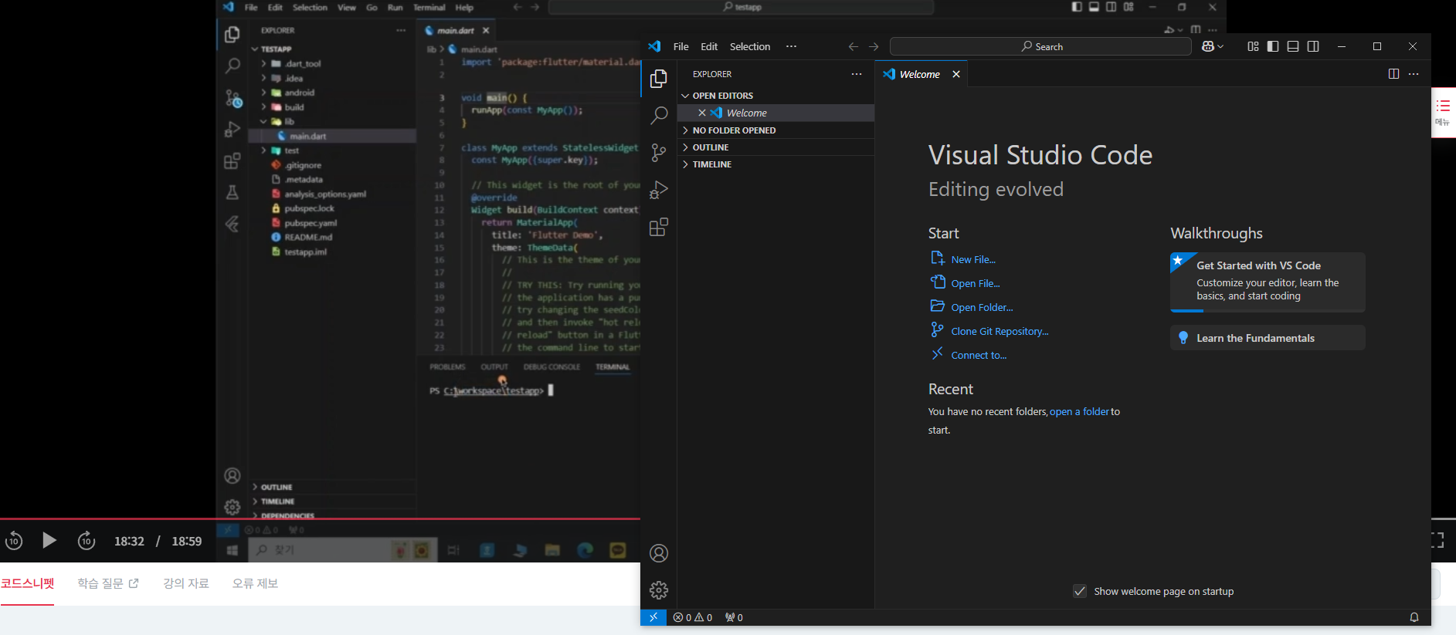
Task: Open the 오류 제보 tab
Action: click(x=255, y=583)
